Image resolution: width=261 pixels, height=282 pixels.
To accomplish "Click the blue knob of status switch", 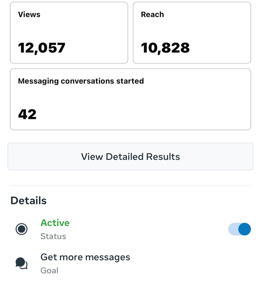I will tap(244, 229).
